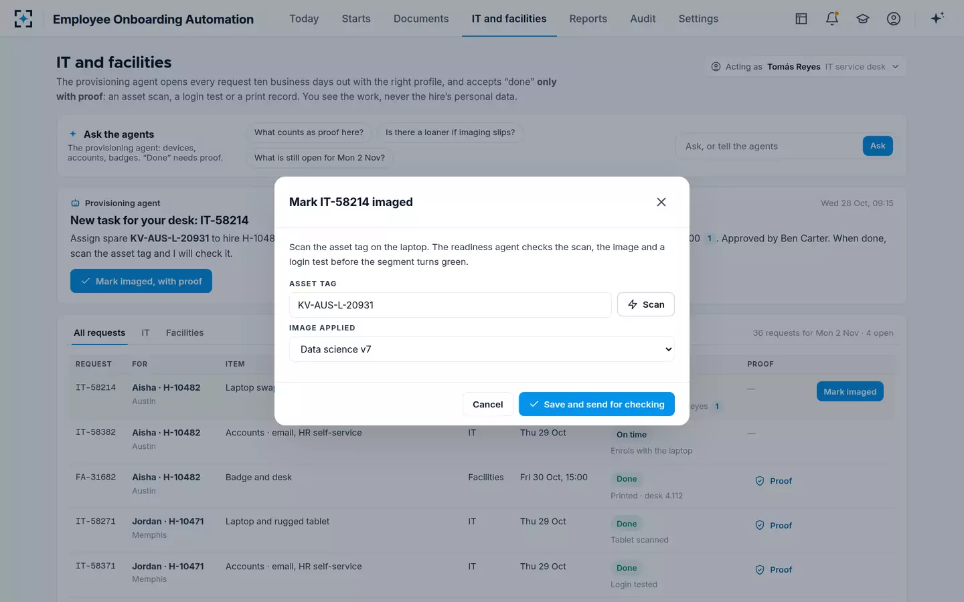
Task: Click the Tablet scanned note
Action: tap(639, 540)
